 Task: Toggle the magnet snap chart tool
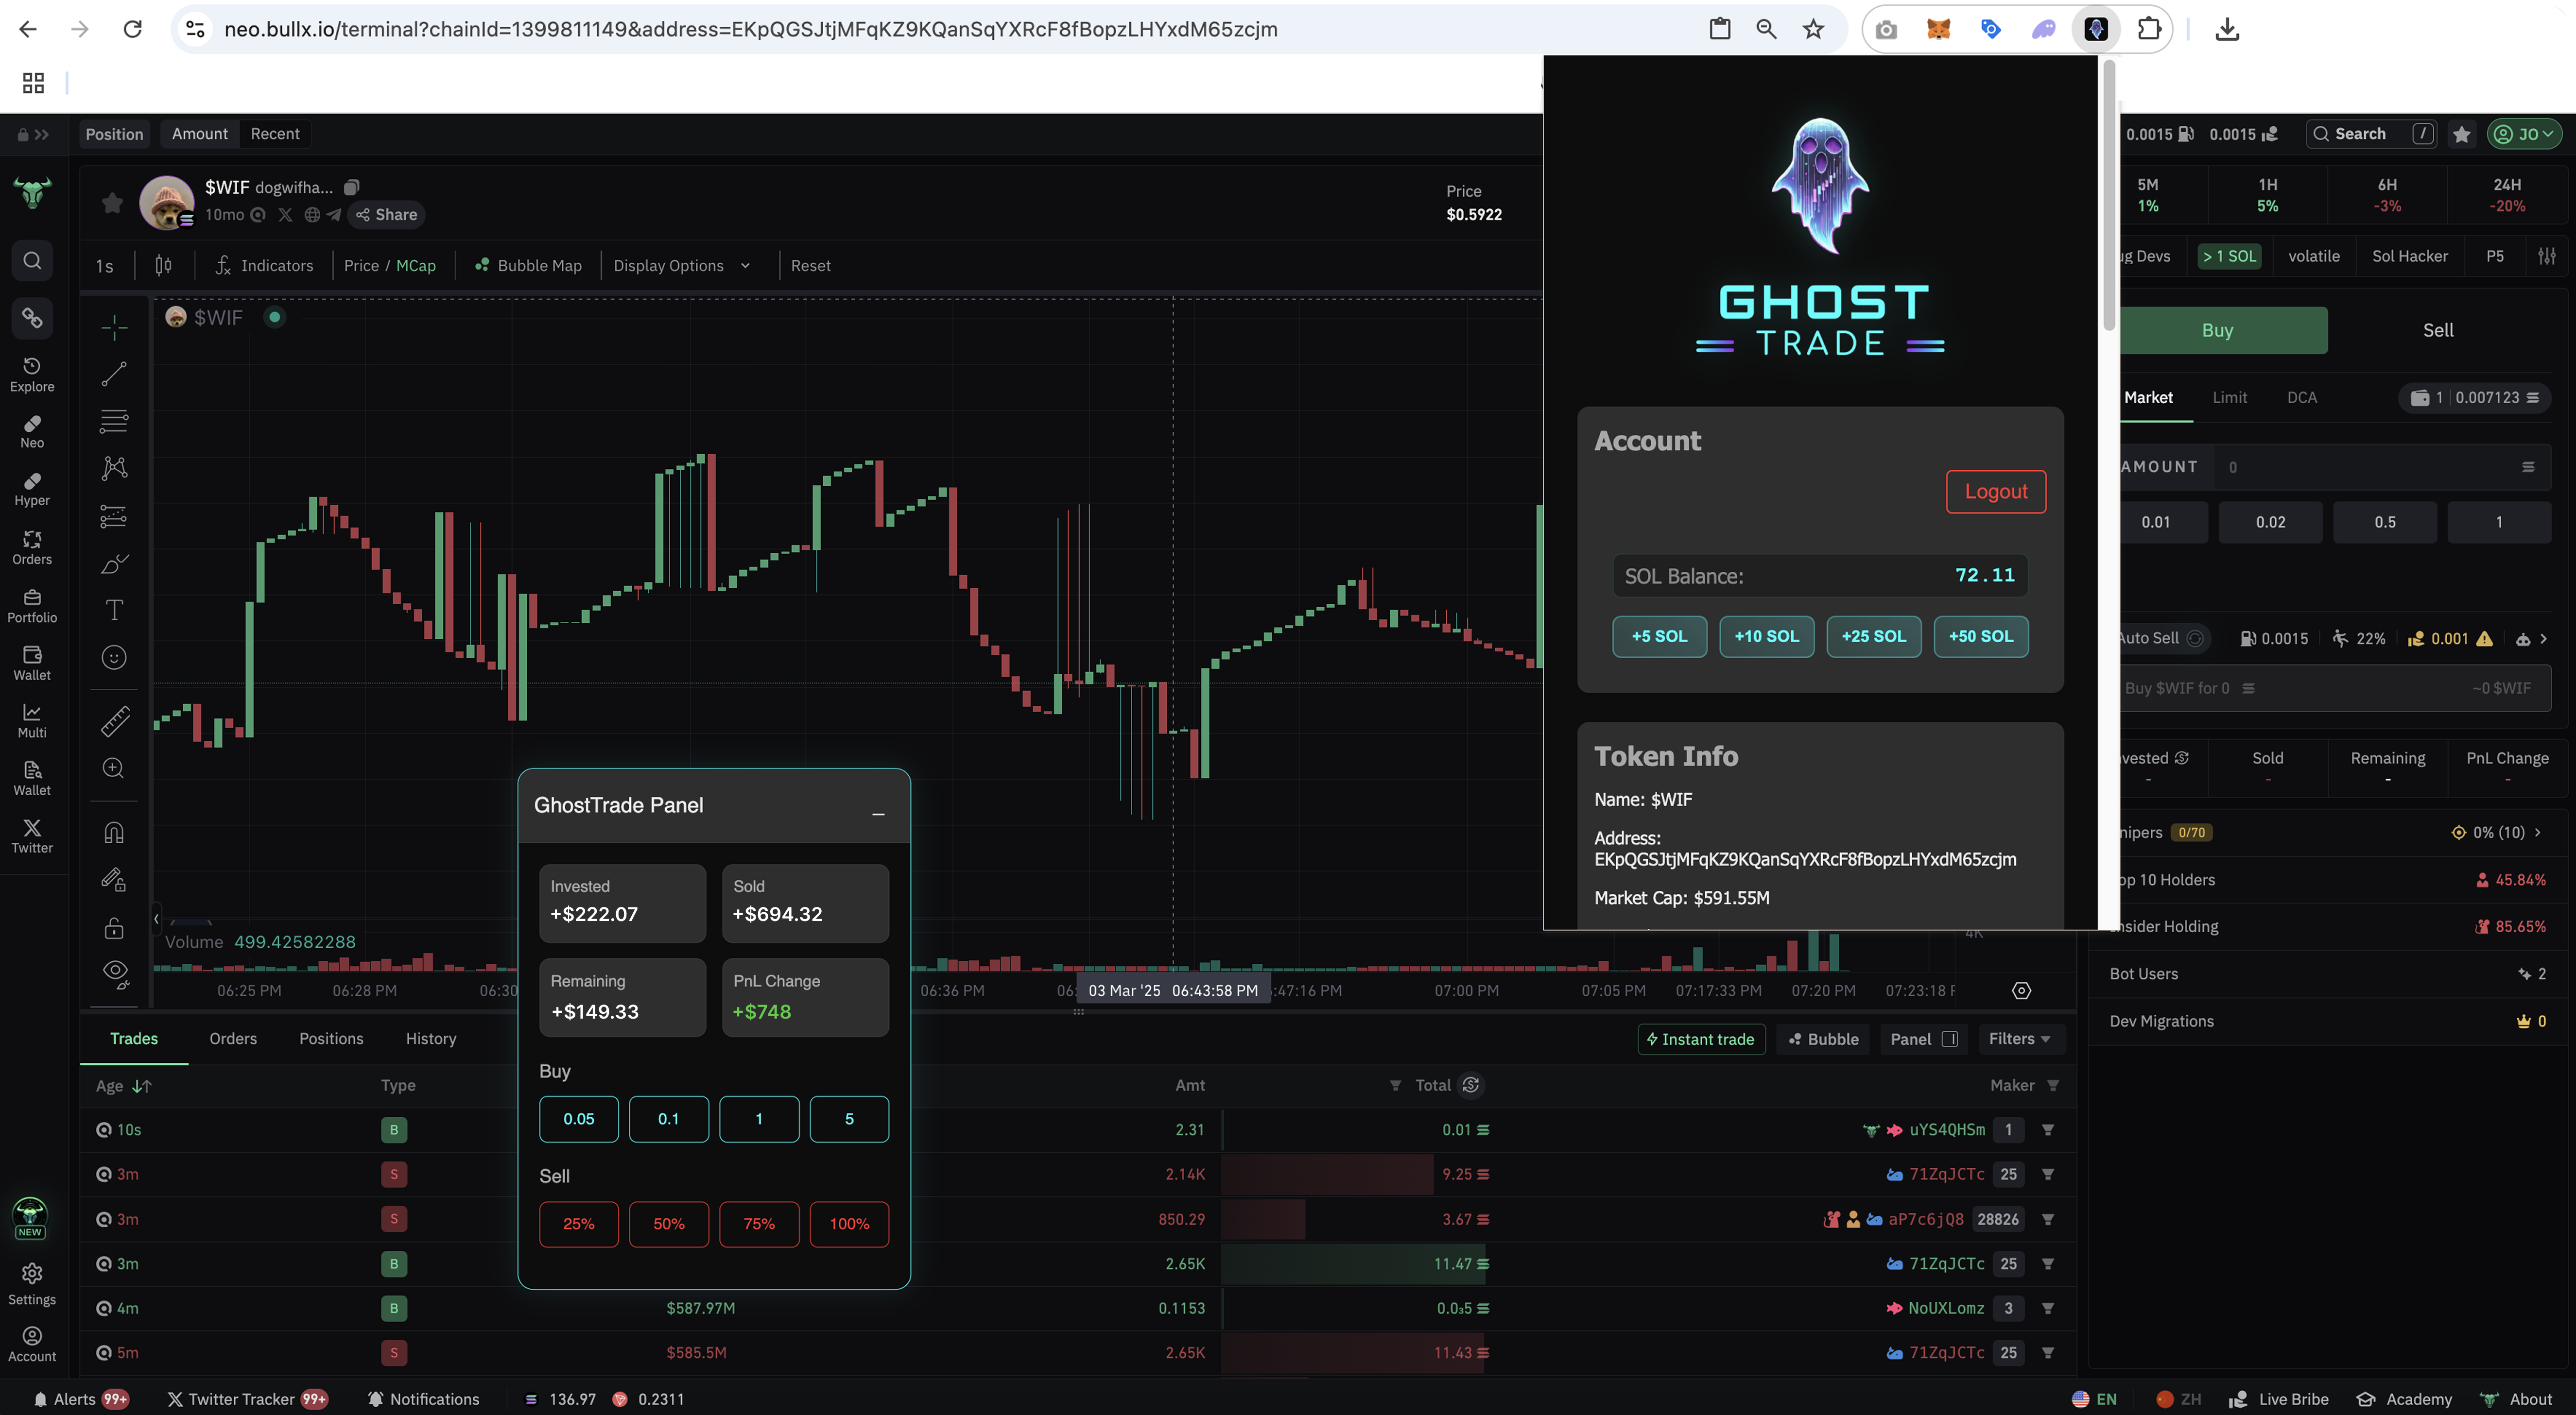[x=114, y=832]
